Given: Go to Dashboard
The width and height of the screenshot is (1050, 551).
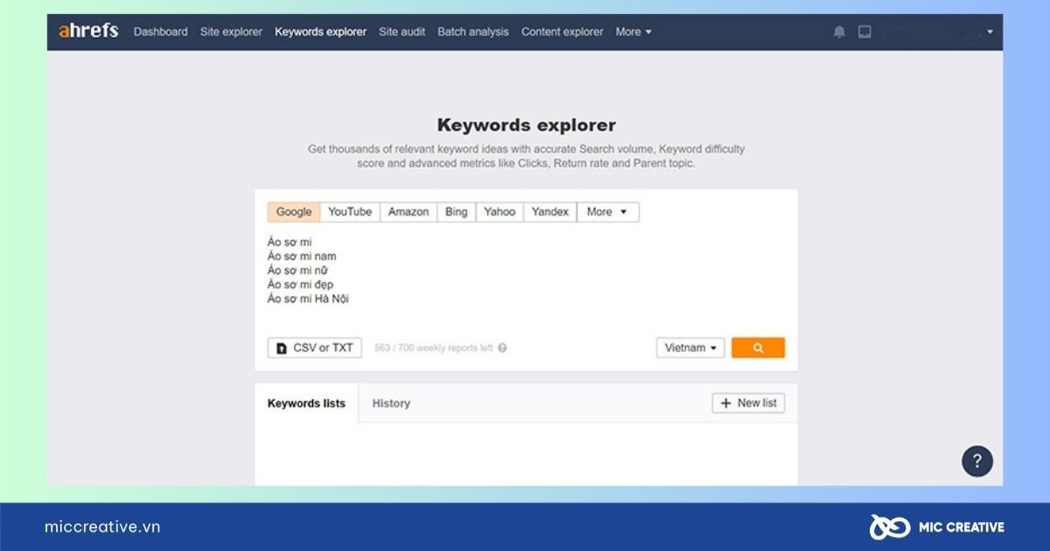Looking at the screenshot, I should tap(160, 31).
